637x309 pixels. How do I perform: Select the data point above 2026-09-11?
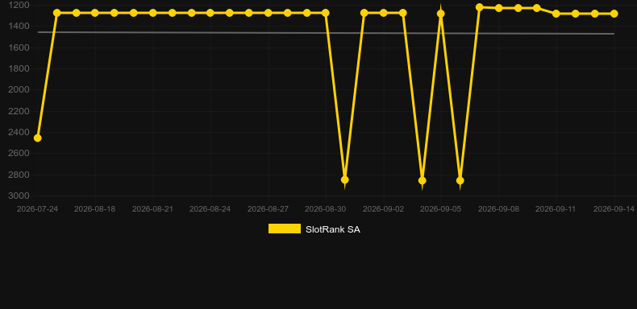[x=556, y=14]
